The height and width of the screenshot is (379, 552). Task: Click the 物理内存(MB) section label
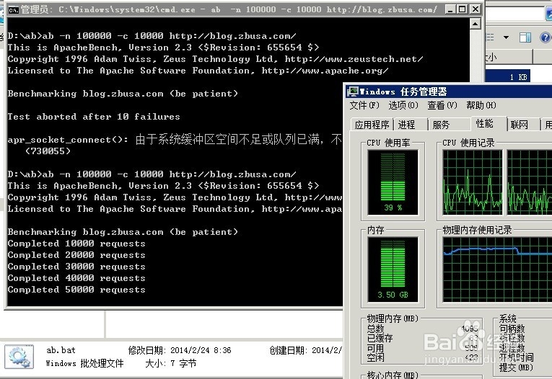click(x=393, y=318)
